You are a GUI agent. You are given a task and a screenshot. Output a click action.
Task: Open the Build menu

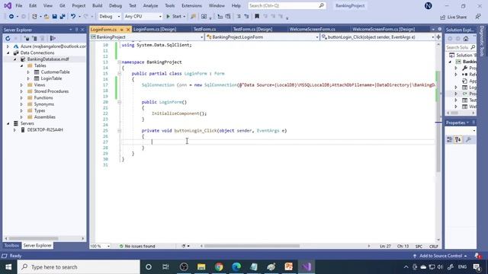pos(97,5)
